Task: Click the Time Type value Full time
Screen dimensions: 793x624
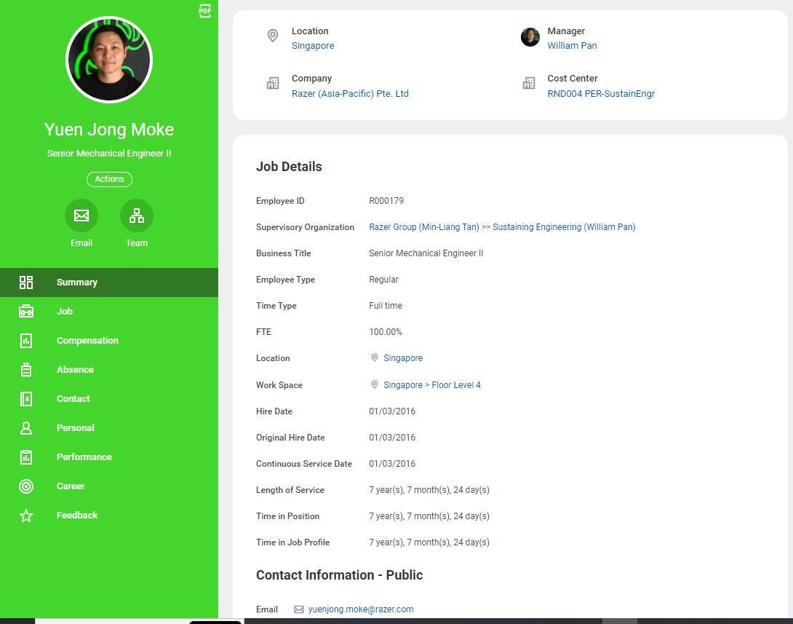Action: pyautogui.click(x=386, y=306)
